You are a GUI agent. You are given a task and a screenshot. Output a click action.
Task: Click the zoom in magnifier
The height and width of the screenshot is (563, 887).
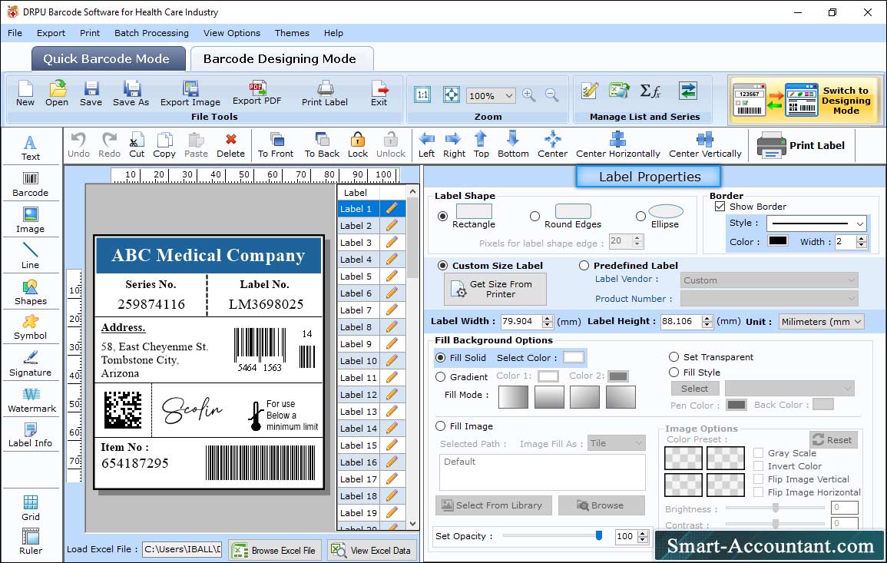tap(529, 94)
